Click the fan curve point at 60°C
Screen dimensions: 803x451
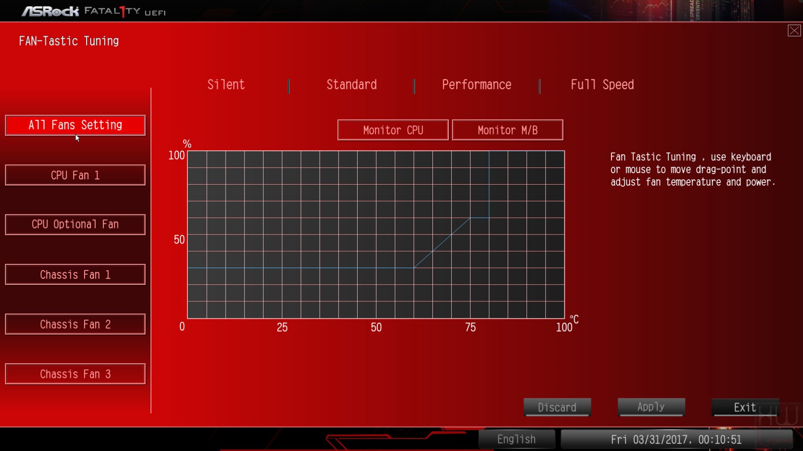point(414,268)
